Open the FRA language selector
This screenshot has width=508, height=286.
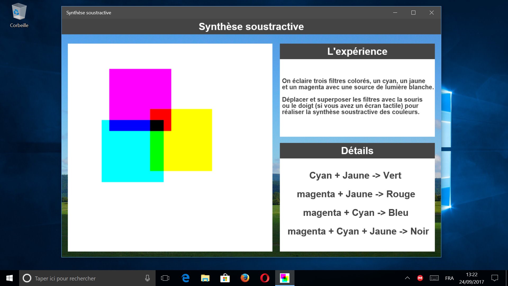[x=449, y=278]
